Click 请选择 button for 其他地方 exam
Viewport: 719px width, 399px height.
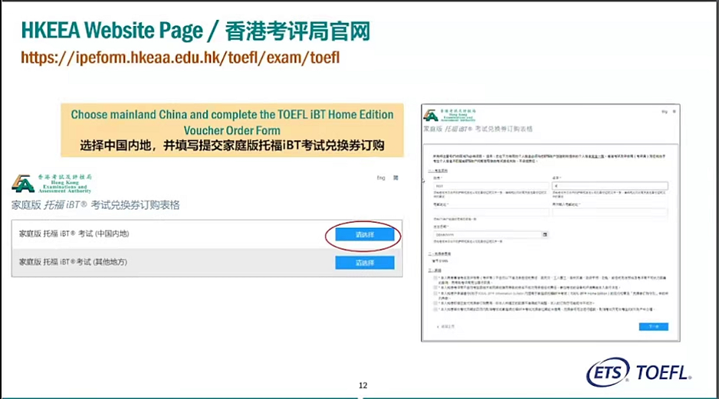tap(365, 263)
